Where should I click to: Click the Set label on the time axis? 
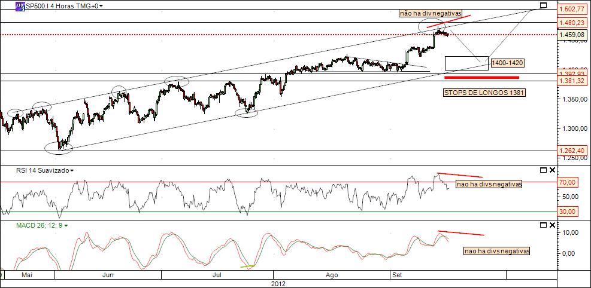397,275
